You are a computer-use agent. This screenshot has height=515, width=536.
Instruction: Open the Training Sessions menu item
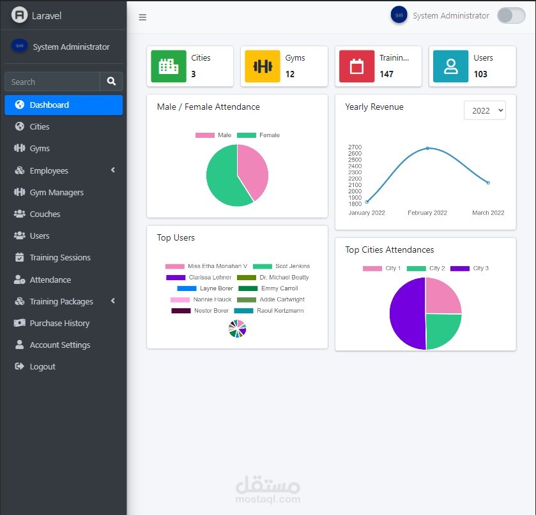pyautogui.click(x=64, y=257)
